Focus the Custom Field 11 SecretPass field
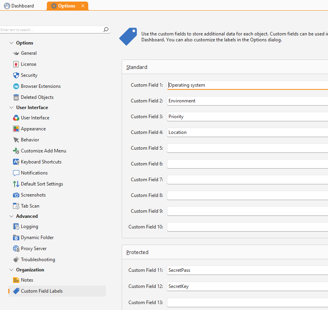The image size is (328, 310). [247, 270]
